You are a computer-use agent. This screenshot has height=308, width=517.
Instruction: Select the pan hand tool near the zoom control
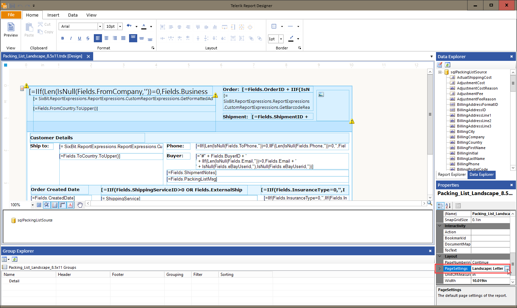point(80,205)
